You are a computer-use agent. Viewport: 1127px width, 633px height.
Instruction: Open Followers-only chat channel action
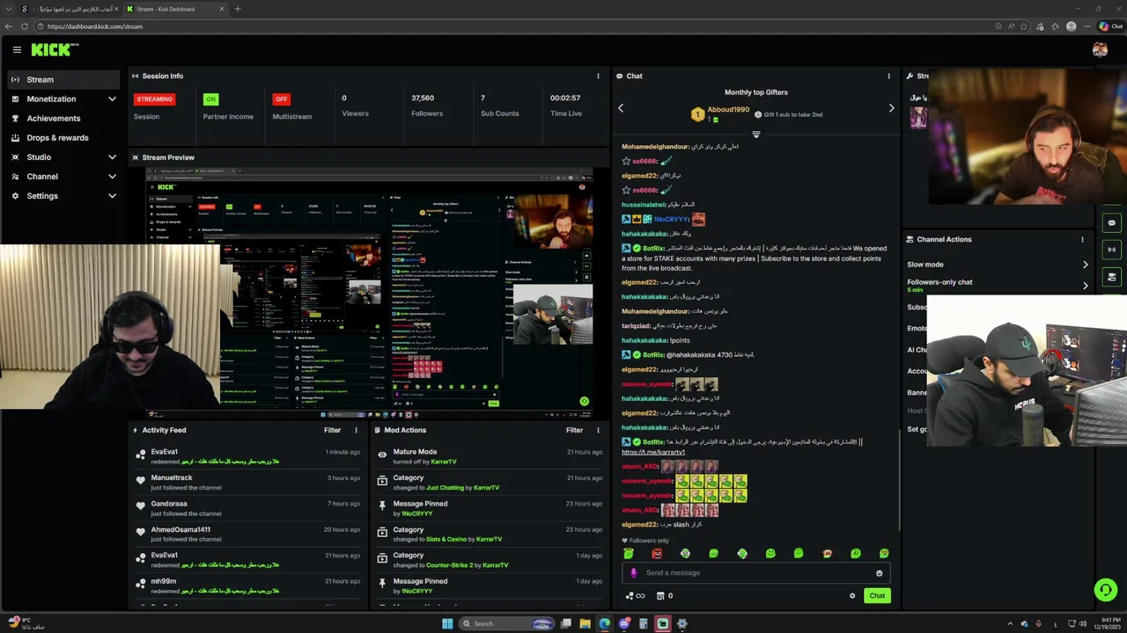pyautogui.click(x=998, y=285)
